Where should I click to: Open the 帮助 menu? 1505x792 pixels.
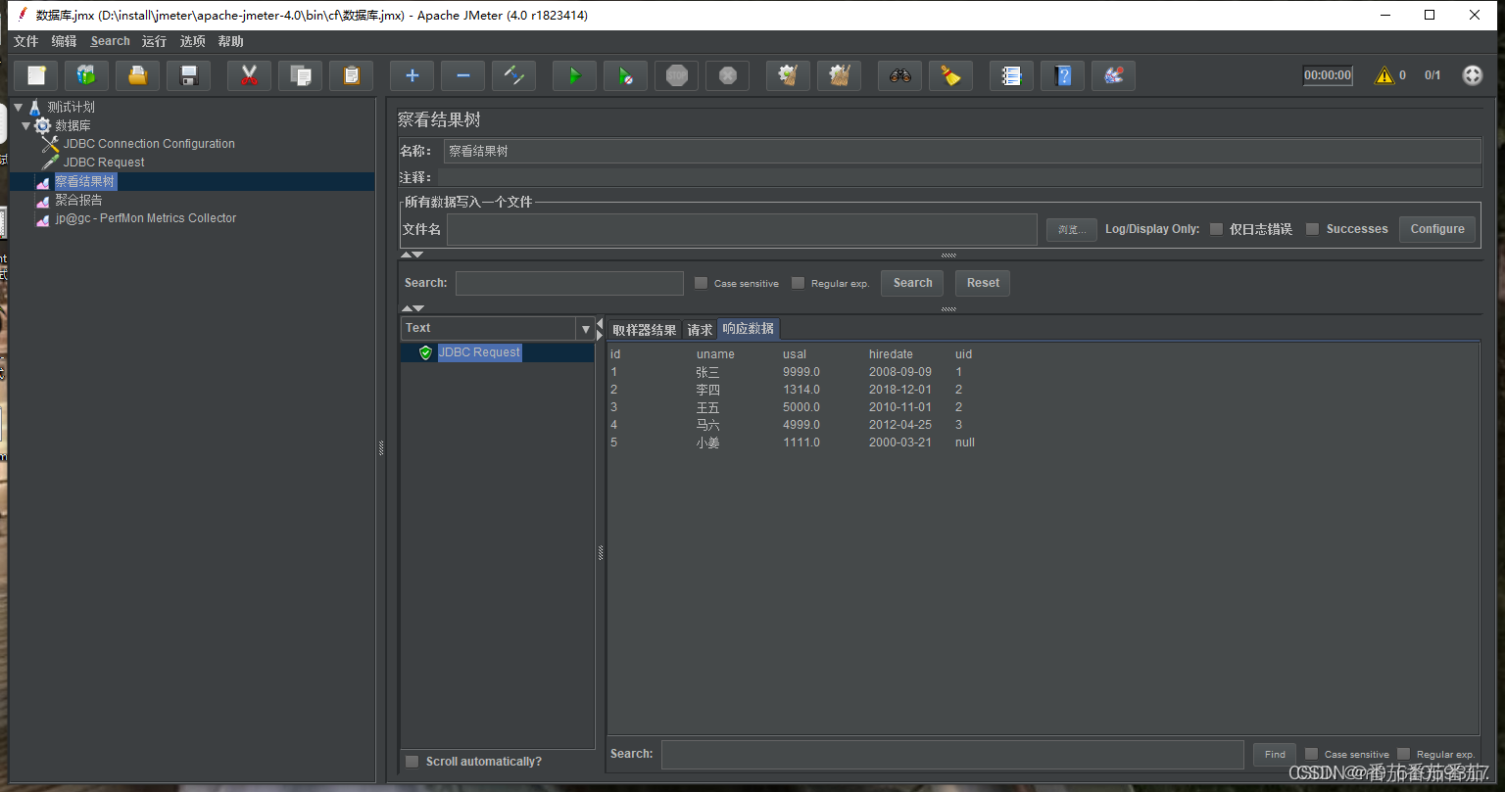click(231, 41)
